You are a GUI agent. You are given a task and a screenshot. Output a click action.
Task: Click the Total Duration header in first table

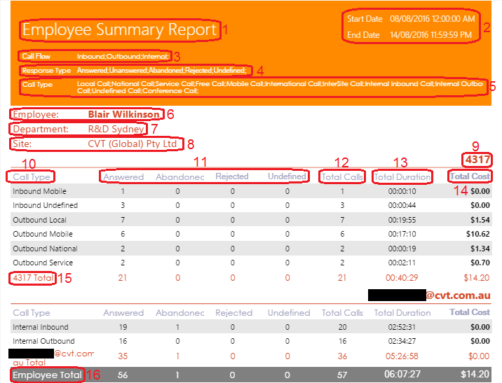click(402, 176)
